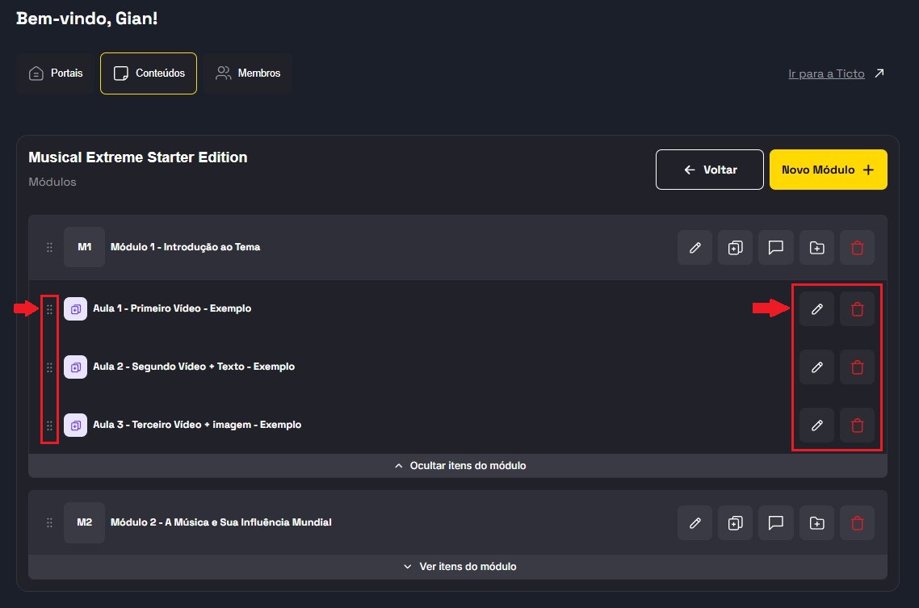Expand Módulo 2 via Ver itens do módulo
This screenshot has width=919, height=608.
(459, 567)
